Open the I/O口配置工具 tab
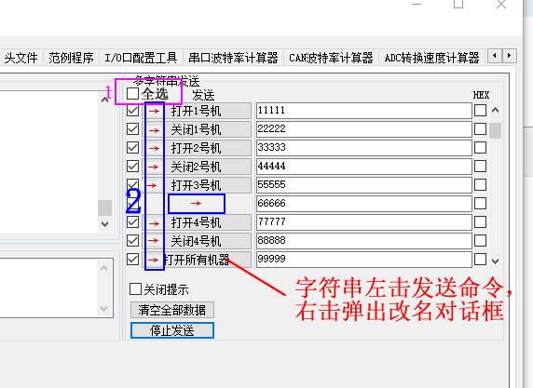 141,58
